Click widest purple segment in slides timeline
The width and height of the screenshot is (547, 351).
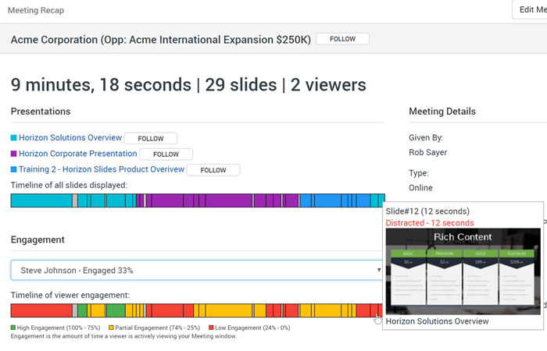click(x=229, y=200)
